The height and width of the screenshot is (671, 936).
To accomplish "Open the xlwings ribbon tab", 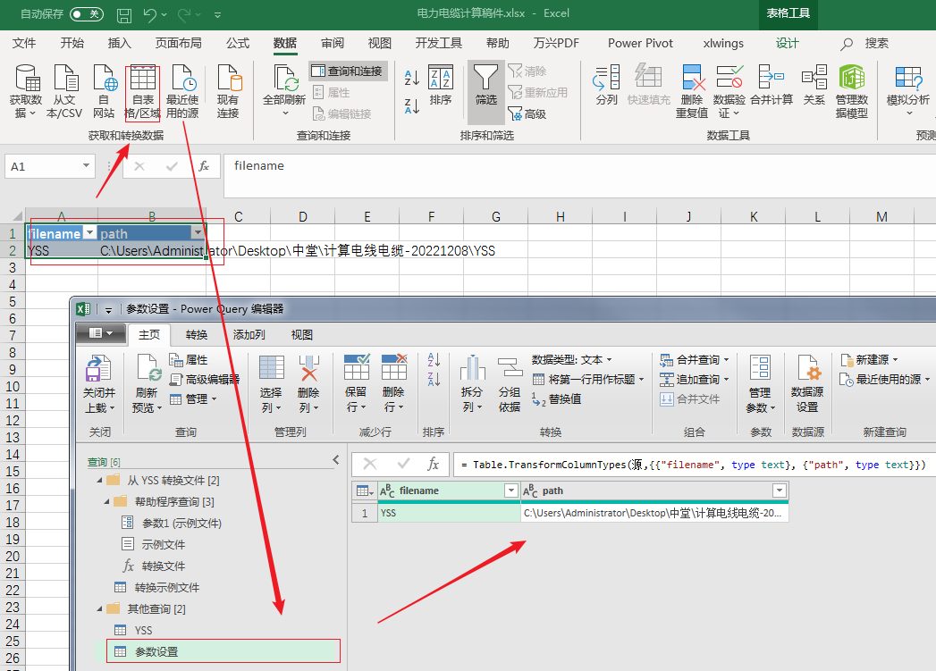I will [x=723, y=43].
